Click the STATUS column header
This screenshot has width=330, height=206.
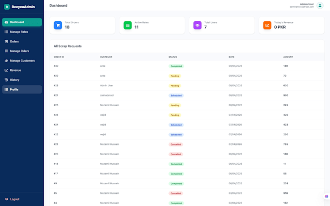coord(173,57)
